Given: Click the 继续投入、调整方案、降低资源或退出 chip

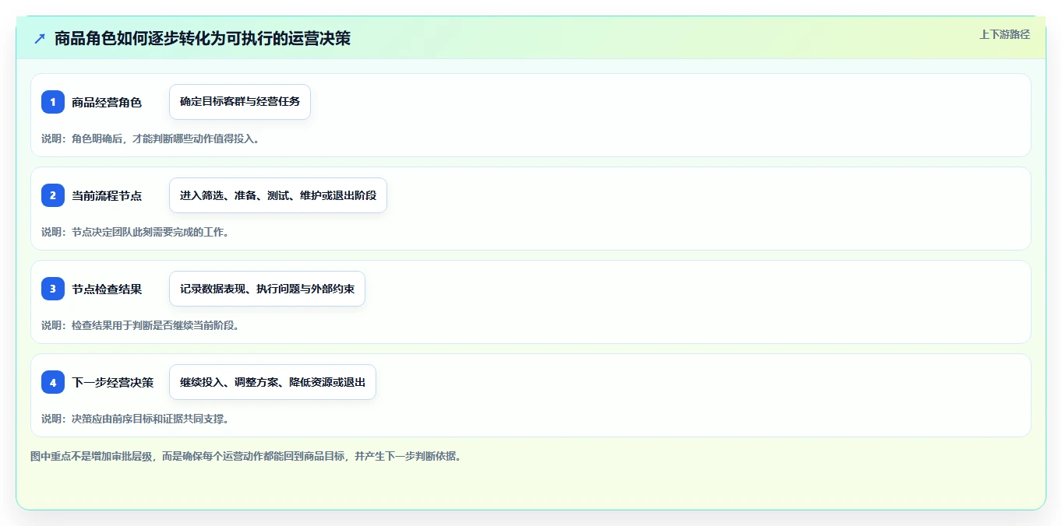Looking at the screenshot, I should tap(273, 382).
